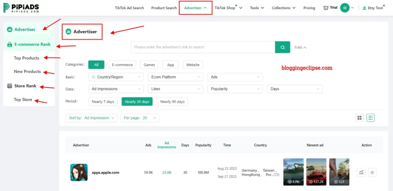Switch to list view layout icon
This screenshot has height=191, width=393.
(370, 118)
